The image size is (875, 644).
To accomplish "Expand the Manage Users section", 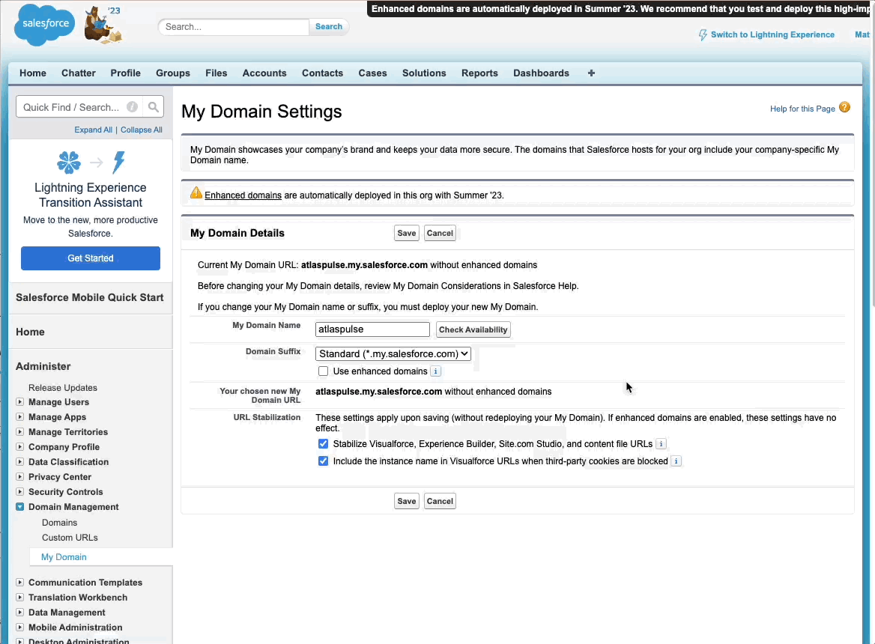I will [20, 402].
